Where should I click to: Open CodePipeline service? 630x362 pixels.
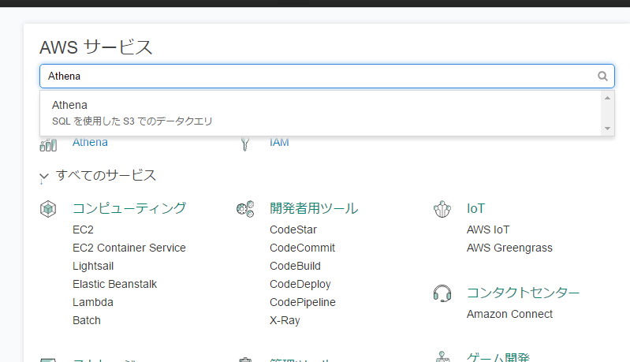coord(303,302)
